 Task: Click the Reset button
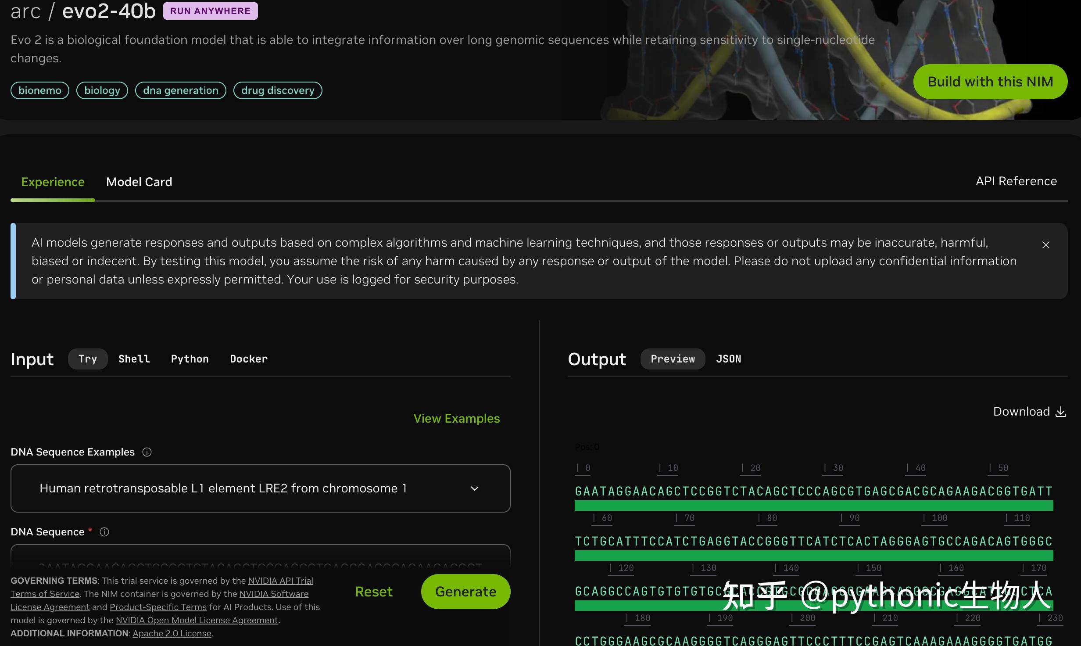pos(374,592)
